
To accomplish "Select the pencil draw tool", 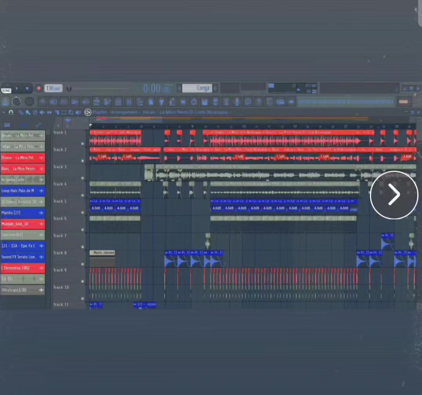I will click(x=21, y=112).
